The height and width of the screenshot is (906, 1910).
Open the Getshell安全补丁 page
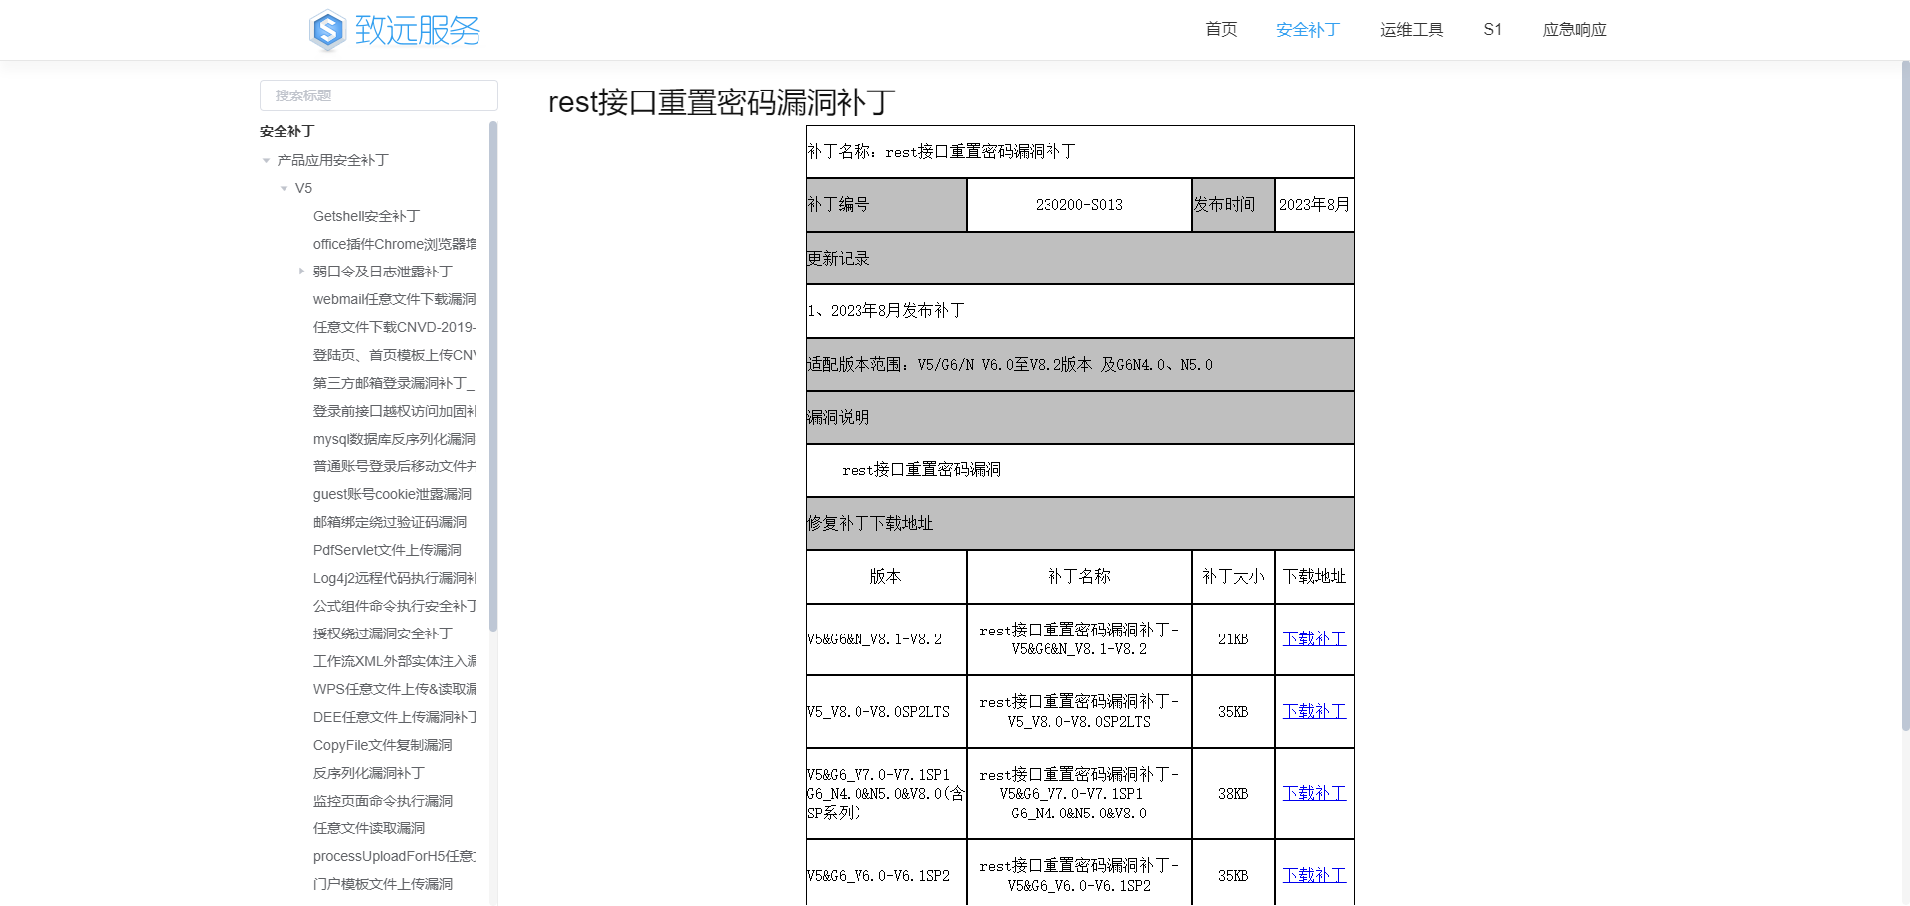366,216
